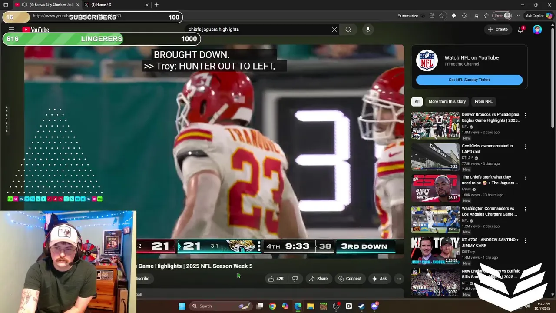This screenshot has width=556, height=313.
Task: Launch Google Chrome from the taskbar
Action: [x=272, y=306]
